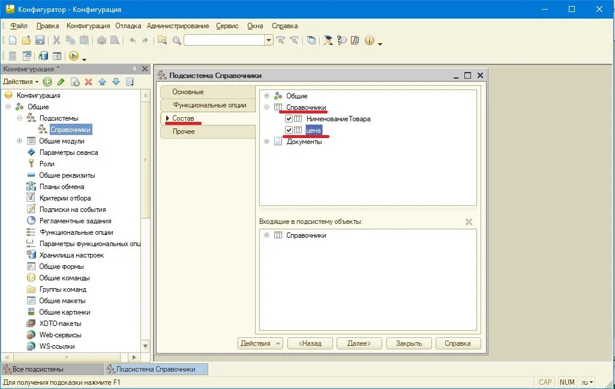Collapse the Подсистемы branch
615x389 pixels.
point(19,118)
